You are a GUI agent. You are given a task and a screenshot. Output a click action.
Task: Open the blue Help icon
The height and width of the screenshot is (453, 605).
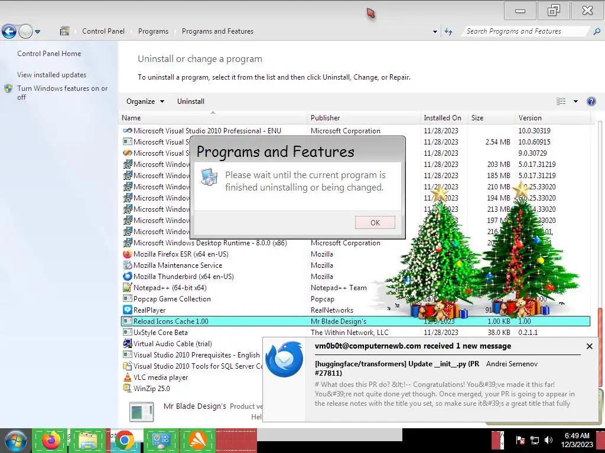pyautogui.click(x=591, y=101)
